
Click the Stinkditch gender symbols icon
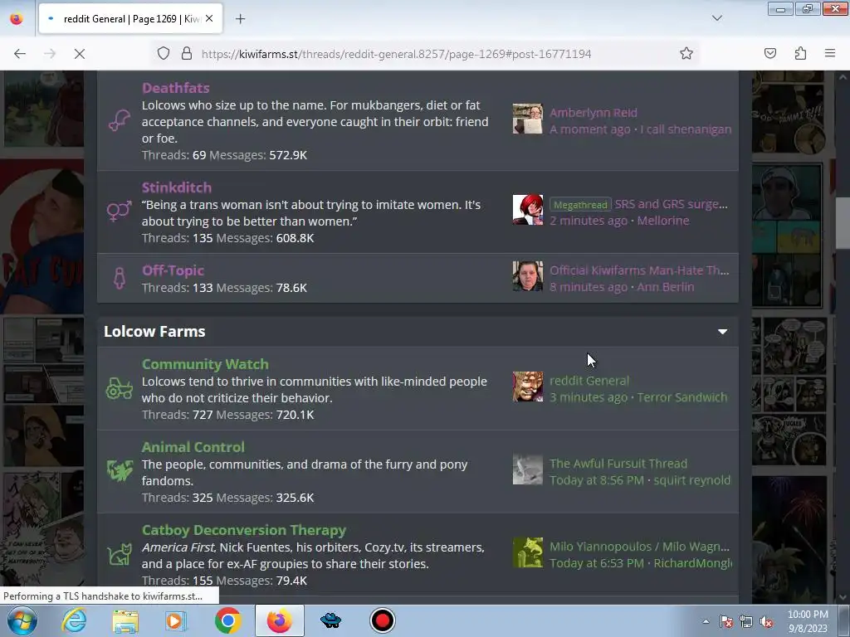point(120,211)
